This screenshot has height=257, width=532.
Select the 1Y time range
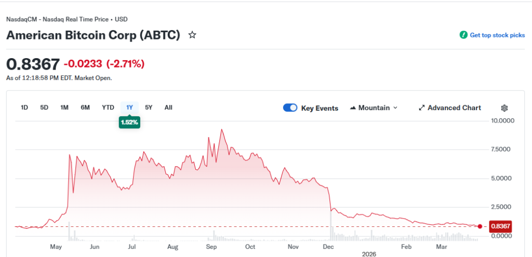tap(130, 107)
